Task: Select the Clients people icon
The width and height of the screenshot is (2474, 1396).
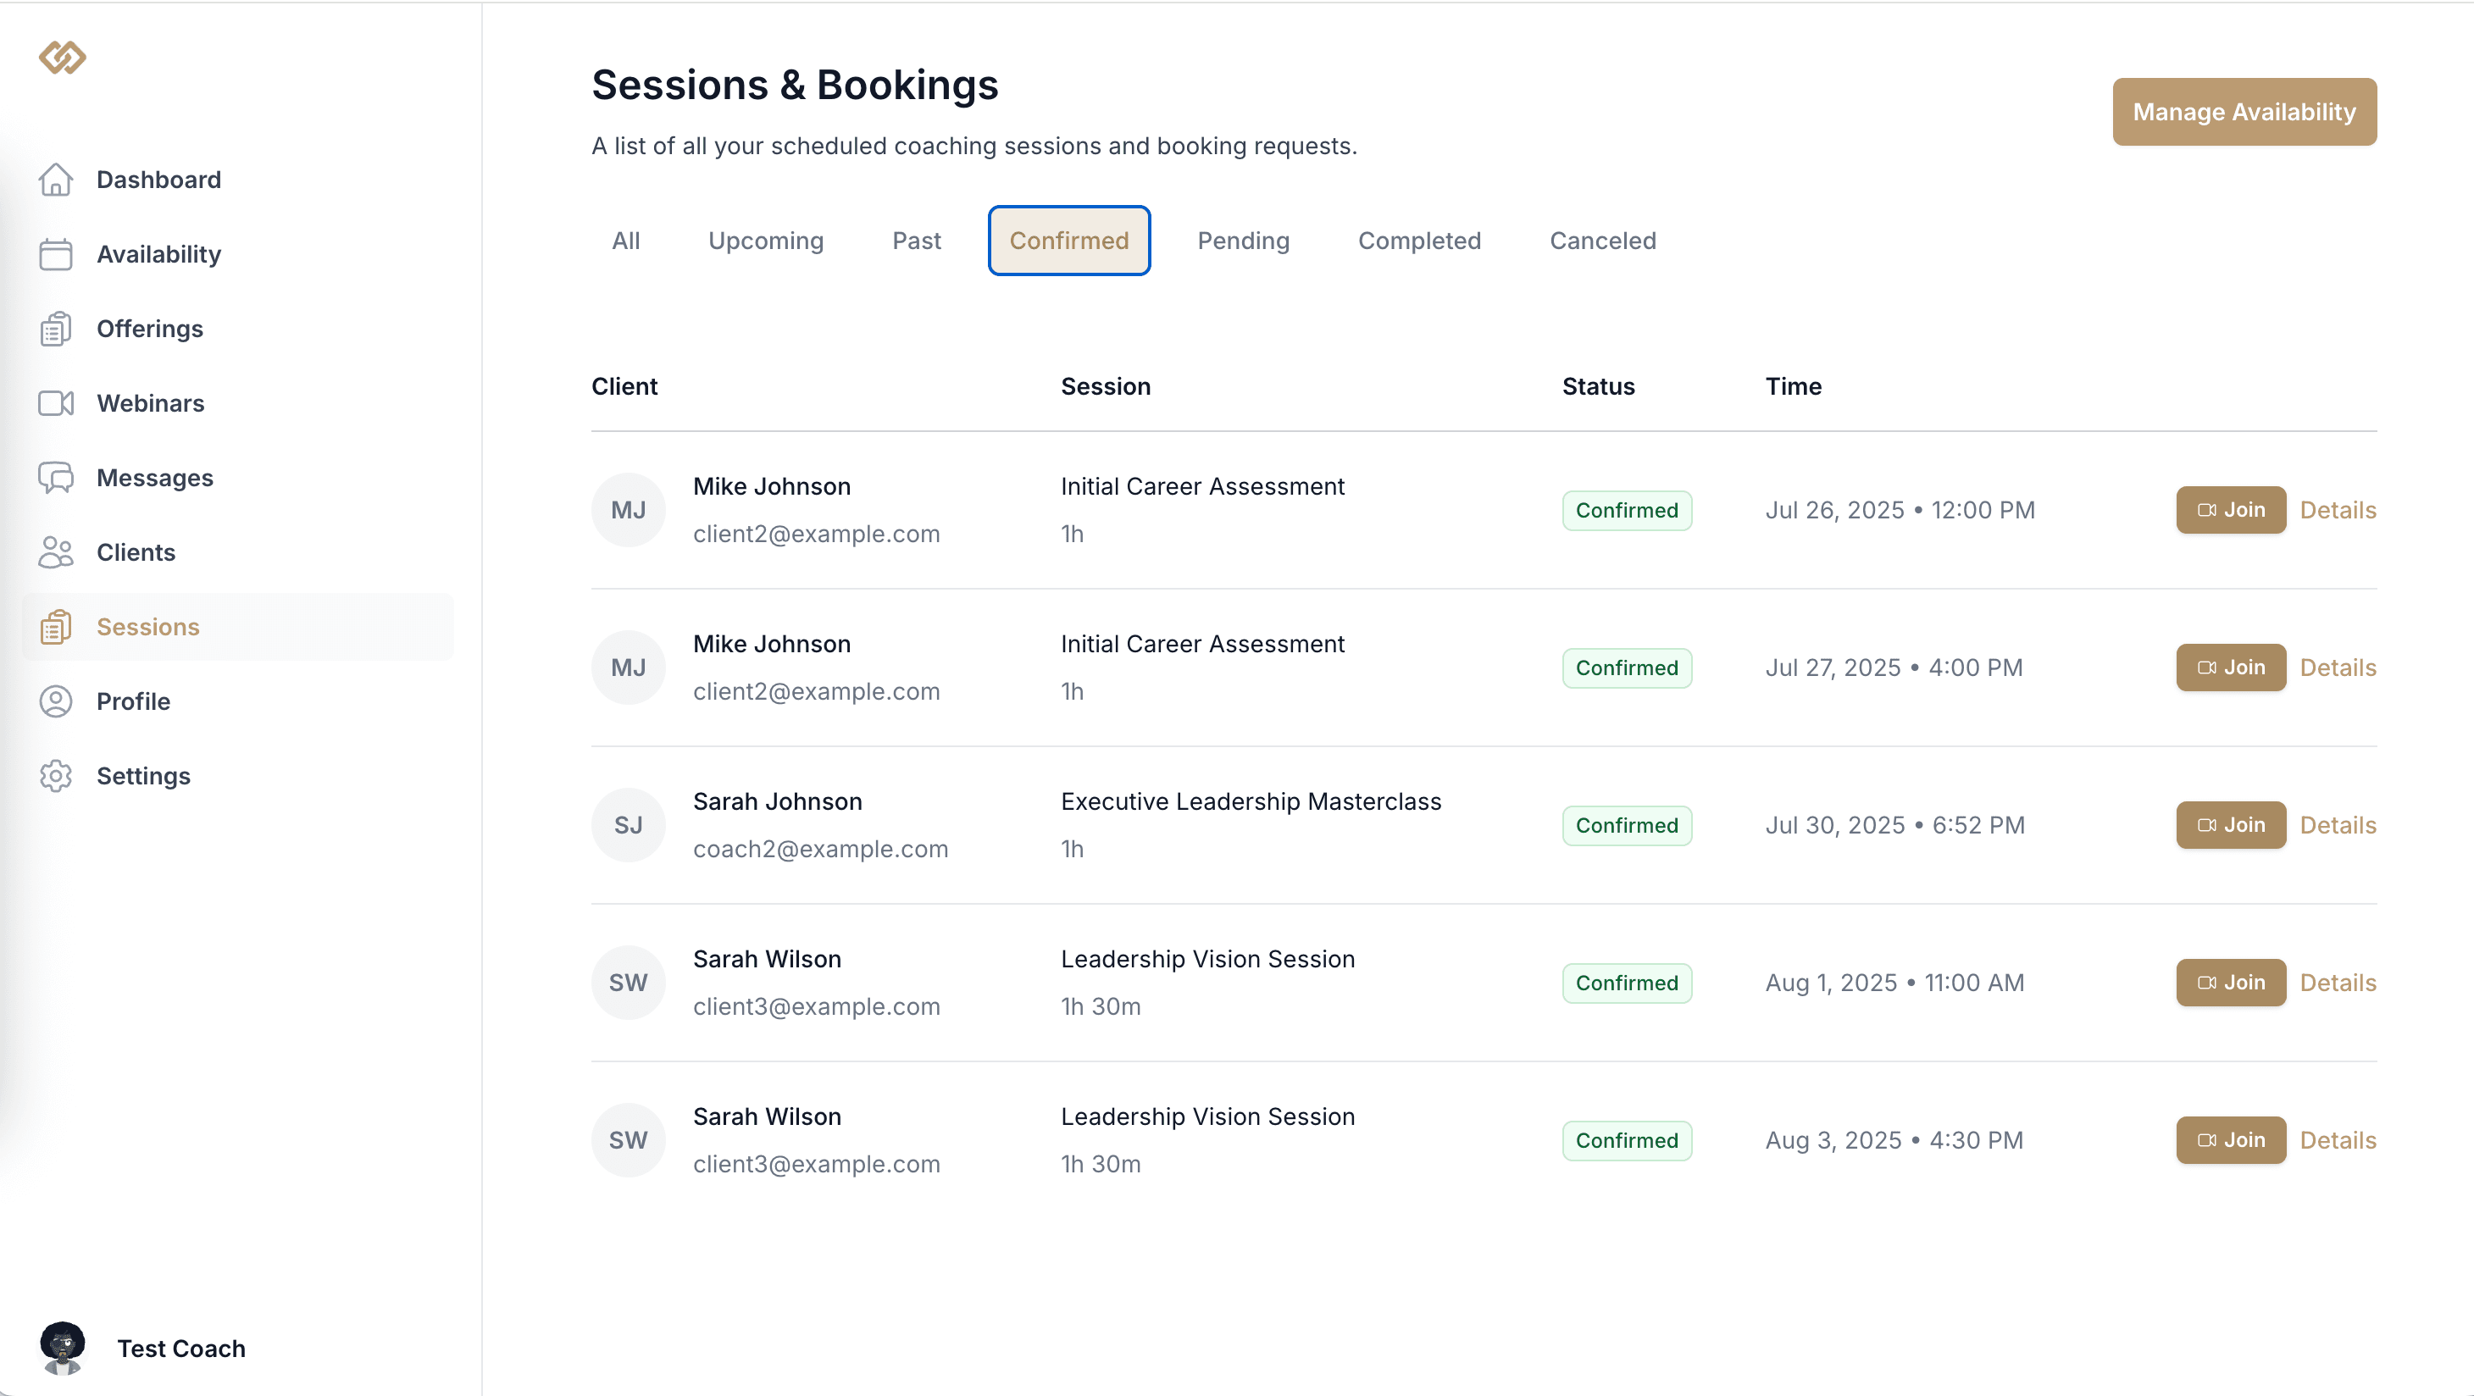Action: [56, 552]
